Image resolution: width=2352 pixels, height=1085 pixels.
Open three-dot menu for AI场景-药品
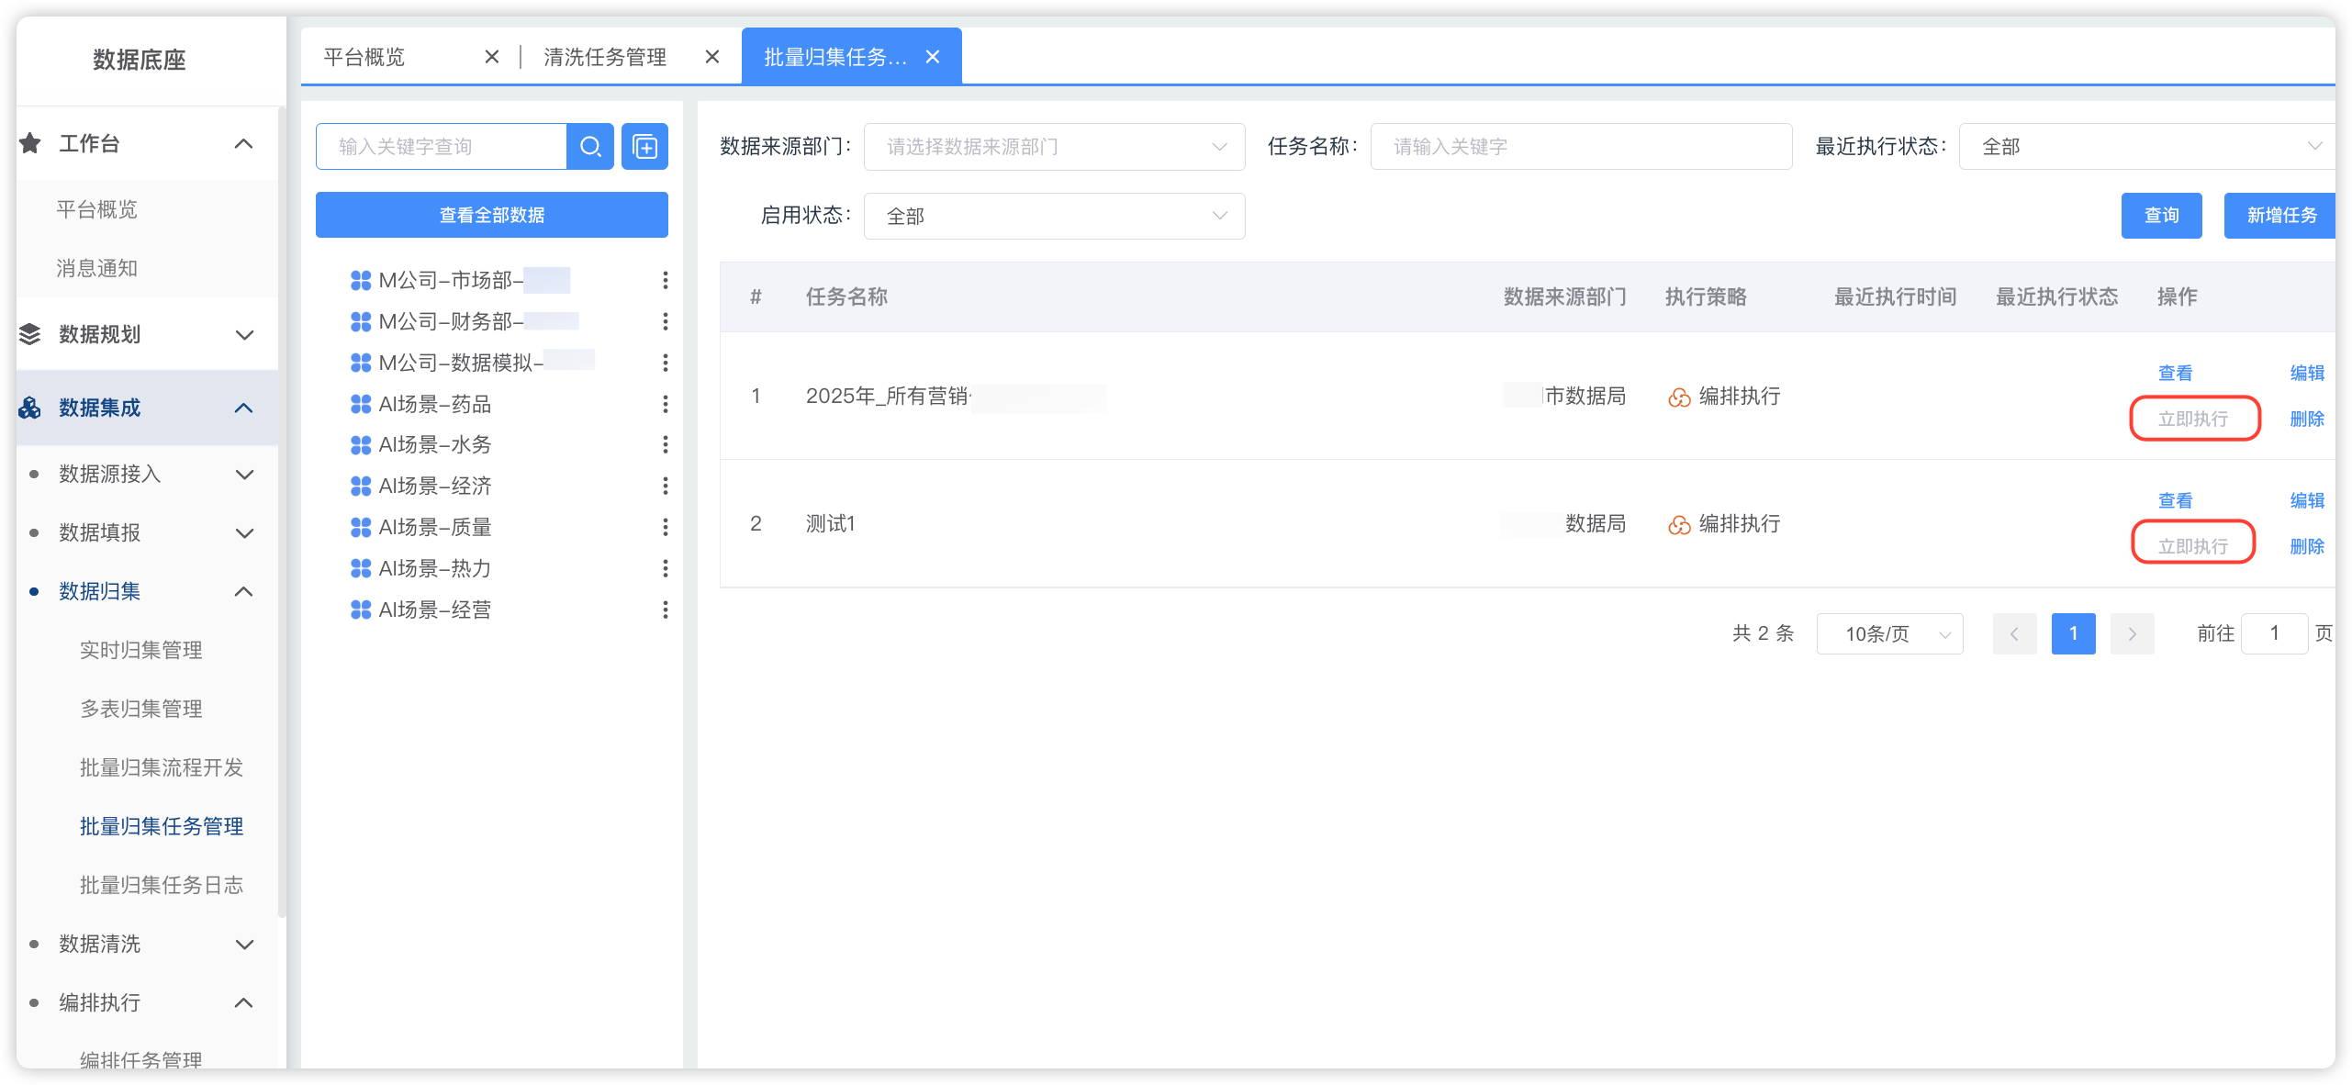[x=665, y=404]
